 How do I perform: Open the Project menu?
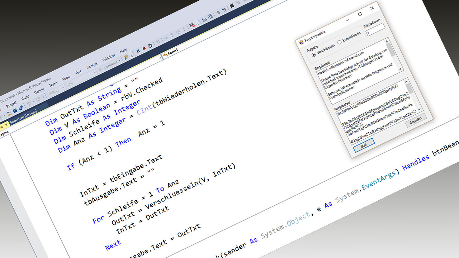tap(11, 104)
